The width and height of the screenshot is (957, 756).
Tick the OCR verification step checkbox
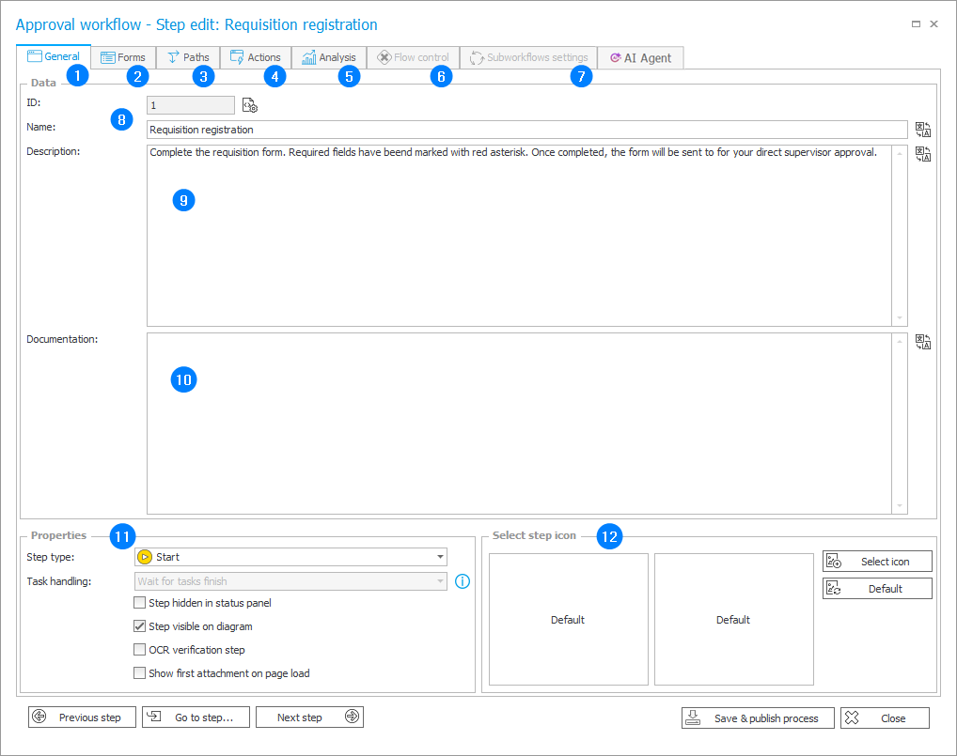140,650
